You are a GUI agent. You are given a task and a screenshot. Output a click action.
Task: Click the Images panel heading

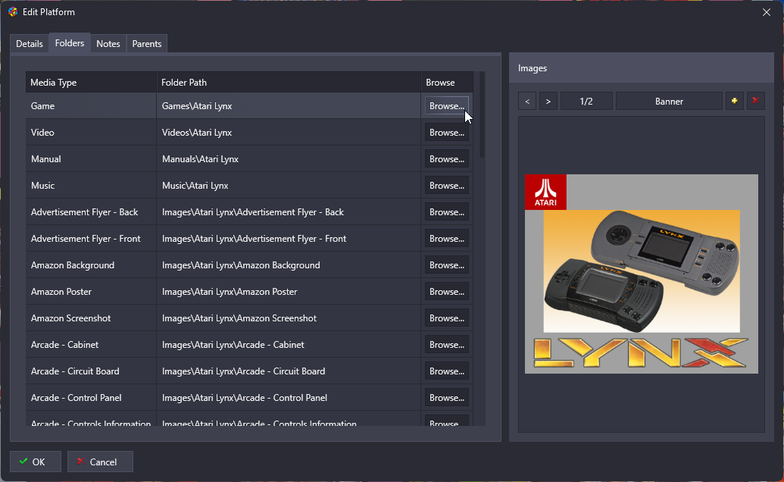click(533, 68)
